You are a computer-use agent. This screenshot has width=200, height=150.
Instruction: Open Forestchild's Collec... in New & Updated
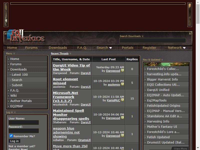(x=166, y=69)
